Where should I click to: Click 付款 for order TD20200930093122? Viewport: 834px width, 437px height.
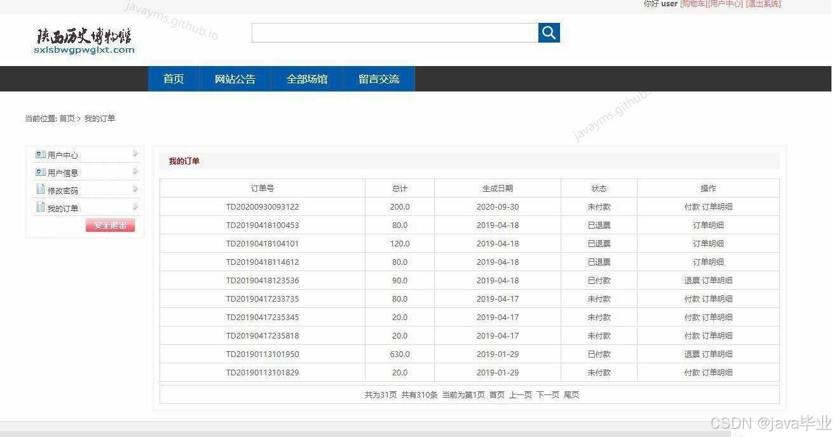(x=692, y=207)
